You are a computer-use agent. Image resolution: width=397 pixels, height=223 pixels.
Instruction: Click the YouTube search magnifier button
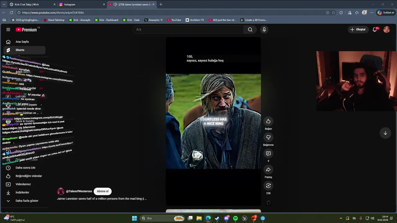point(250,29)
